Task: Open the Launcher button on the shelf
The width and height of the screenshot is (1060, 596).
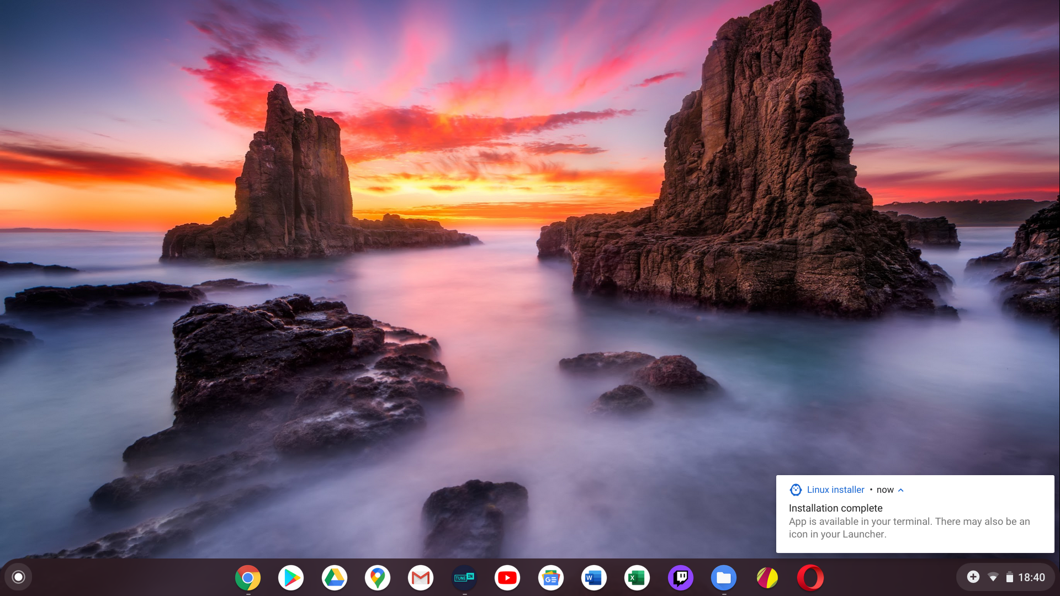Action: click(18, 577)
